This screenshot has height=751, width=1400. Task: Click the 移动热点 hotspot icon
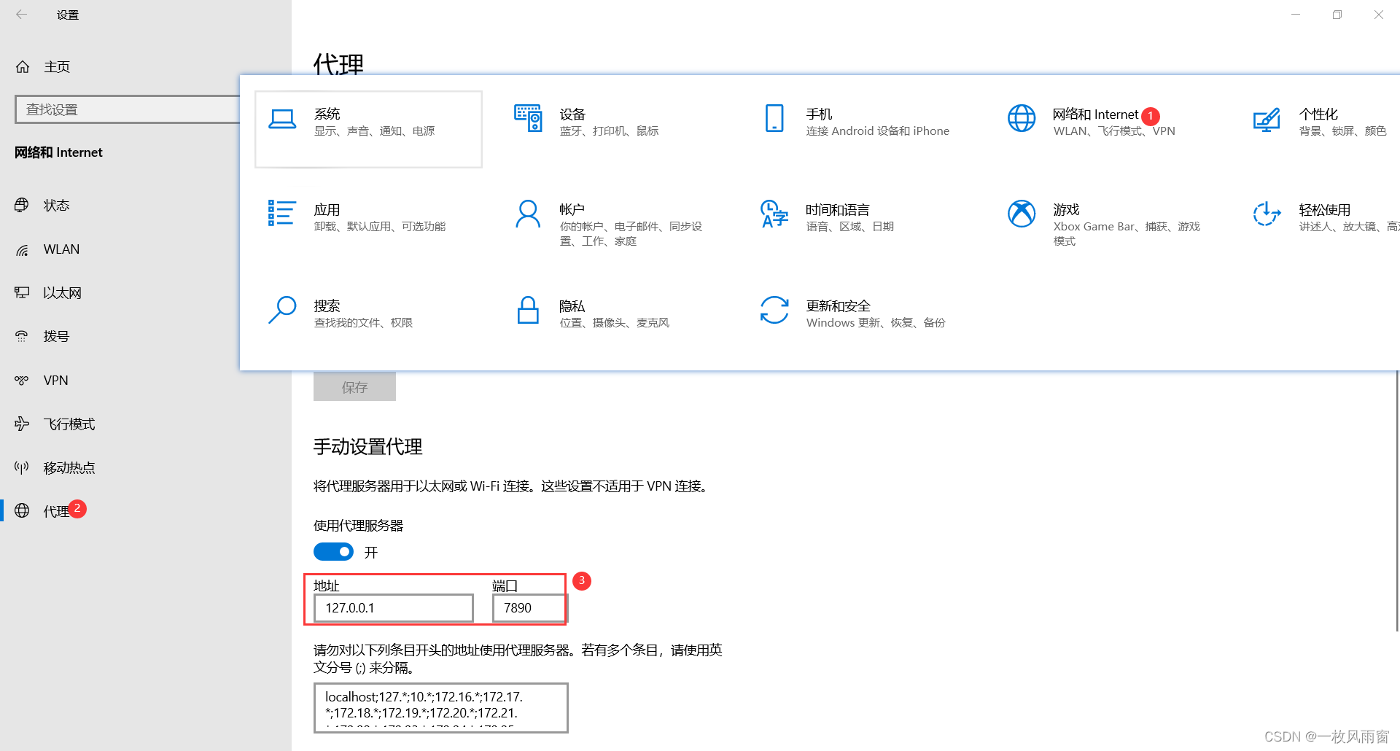click(22, 467)
